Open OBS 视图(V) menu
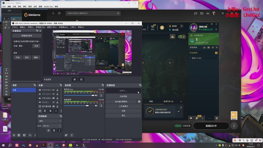 [31, 27]
